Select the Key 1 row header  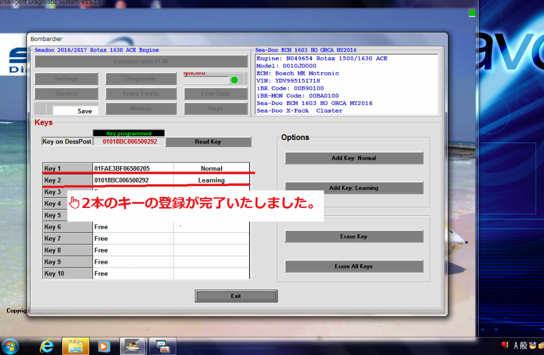[x=67, y=169]
